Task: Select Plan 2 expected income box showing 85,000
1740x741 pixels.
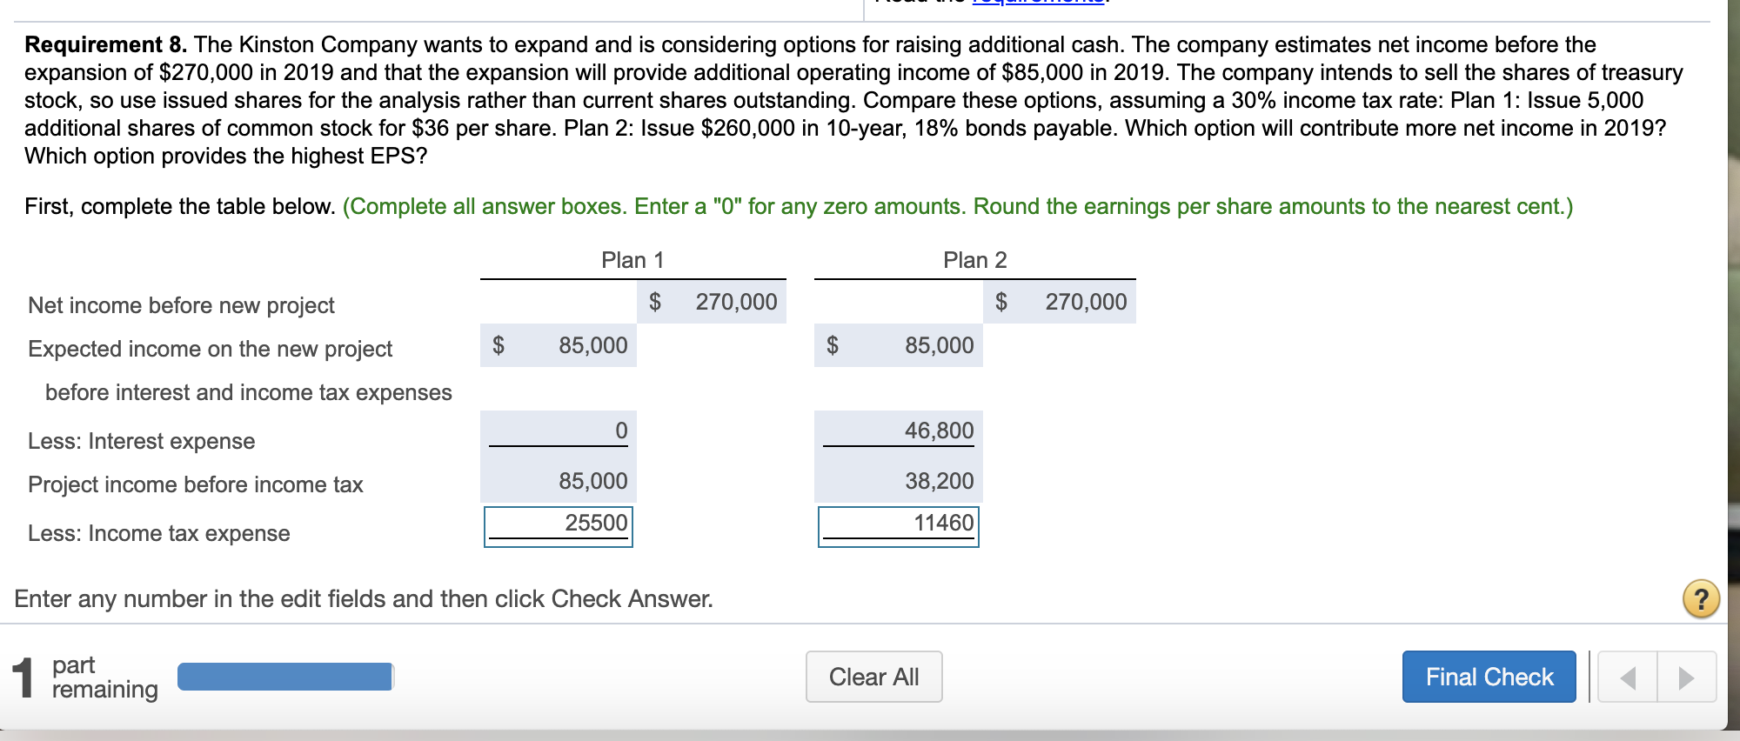Action: tap(898, 345)
